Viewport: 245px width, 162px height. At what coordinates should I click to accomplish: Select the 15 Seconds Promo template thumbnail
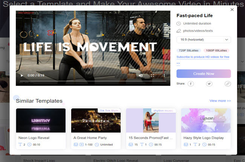(151, 121)
